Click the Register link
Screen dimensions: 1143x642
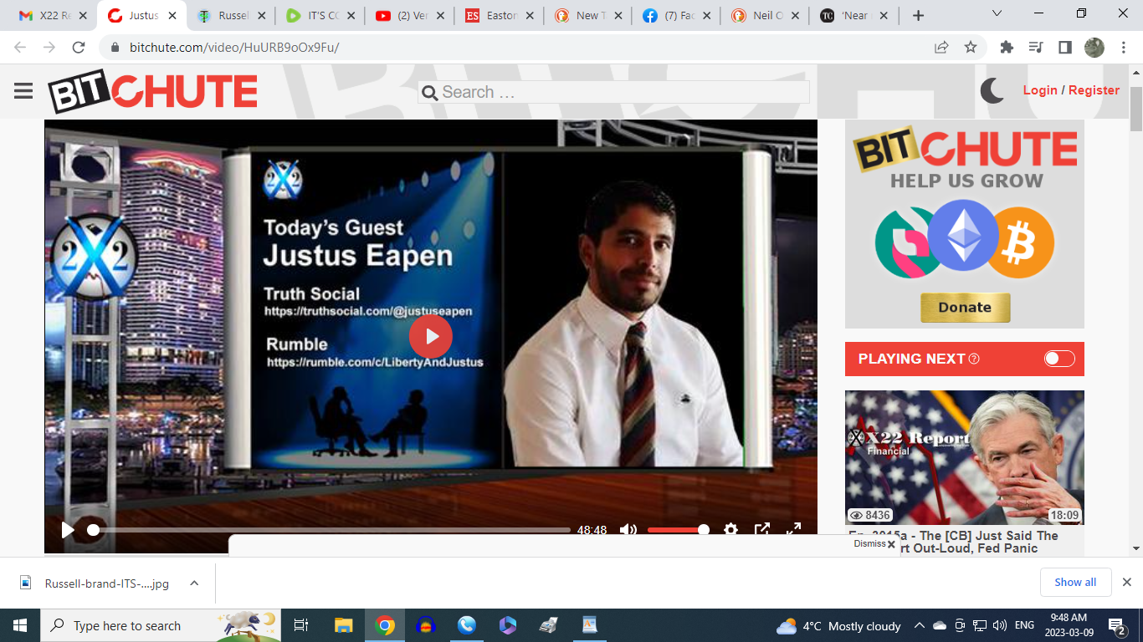[1094, 90]
